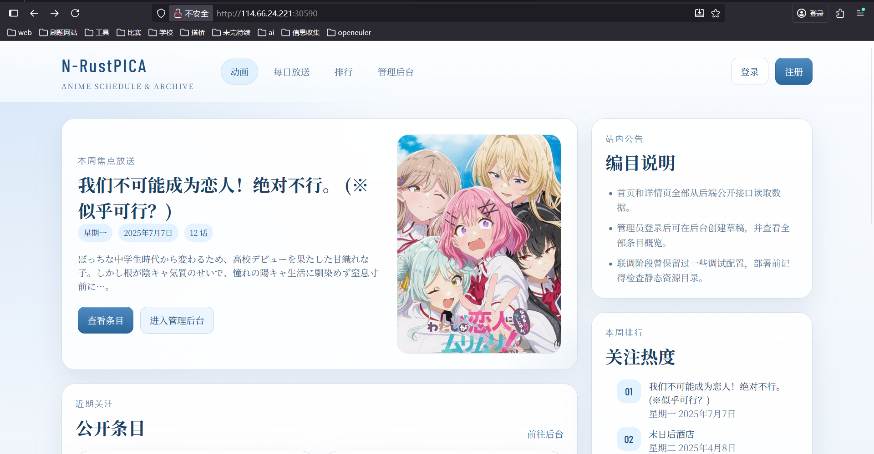Click the site 登录 button in header
The width and height of the screenshot is (874, 454).
click(x=750, y=71)
